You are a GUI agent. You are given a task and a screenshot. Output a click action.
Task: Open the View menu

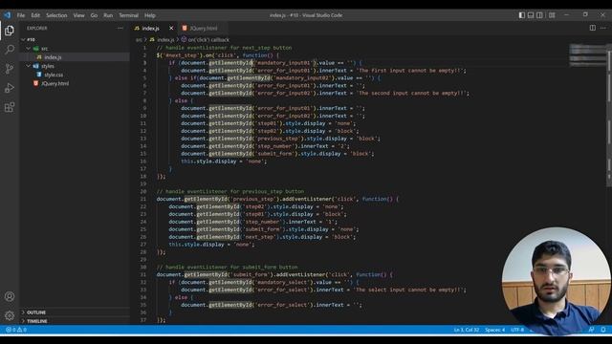[78, 15]
